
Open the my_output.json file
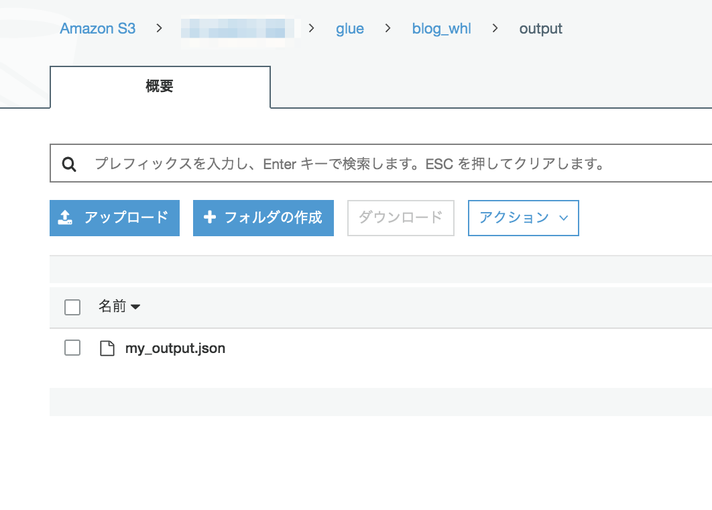coord(176,348)
